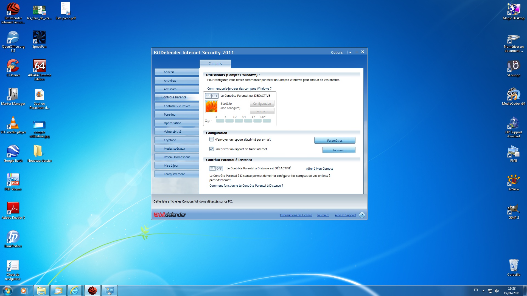Show hidden system tray icons arrow
The height and width of the screenshot is (296, 527).
click(483, 291)
